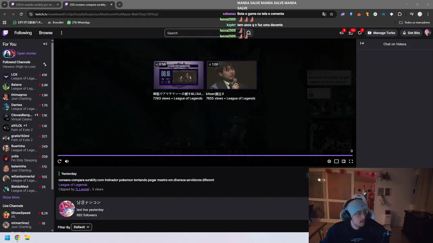The image size is (433, 243).
Task: Switch to the kr zoando surskity tab
Action: (x=35, y=4)
